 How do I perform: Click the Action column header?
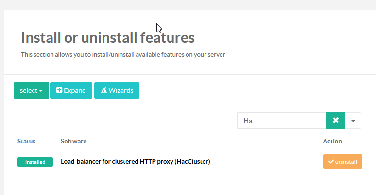pos(332,142)
